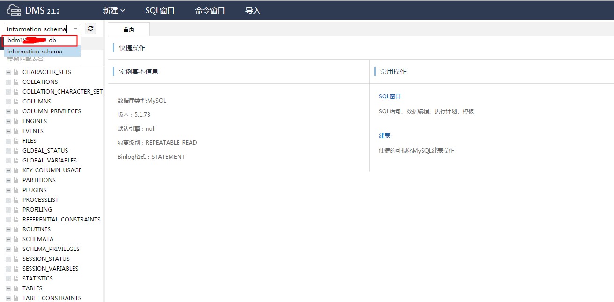This screenshot has height=302, width=614.
Task: Click the table icon beside PLUGINS
Action: click(x=16, y=190)
